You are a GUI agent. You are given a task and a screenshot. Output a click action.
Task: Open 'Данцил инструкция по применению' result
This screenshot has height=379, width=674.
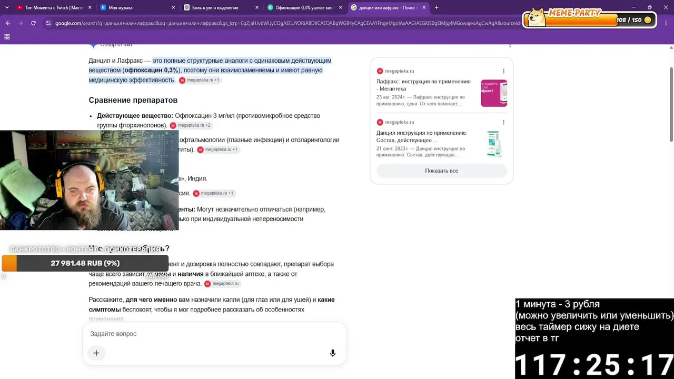422,137
